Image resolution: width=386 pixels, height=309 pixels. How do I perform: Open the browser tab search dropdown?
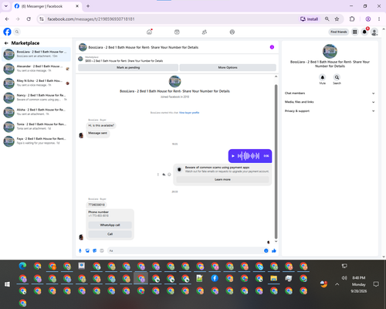6,6
